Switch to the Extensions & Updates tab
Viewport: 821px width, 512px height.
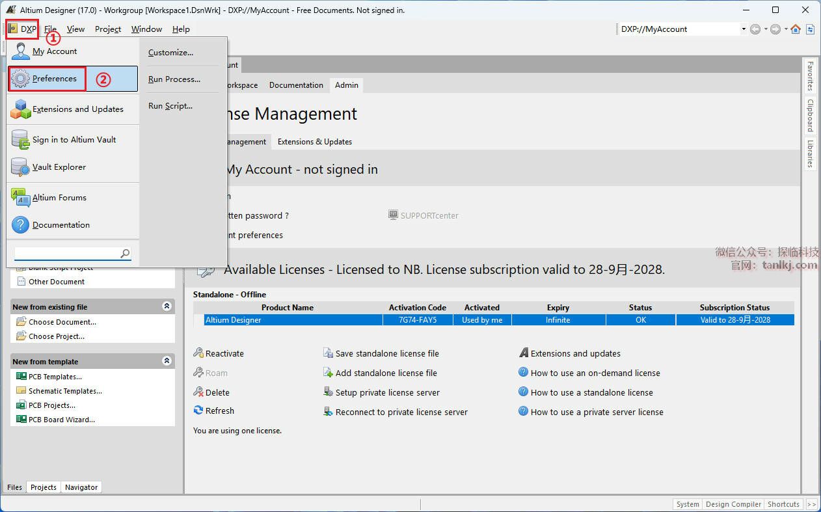(x=315, y=142)
